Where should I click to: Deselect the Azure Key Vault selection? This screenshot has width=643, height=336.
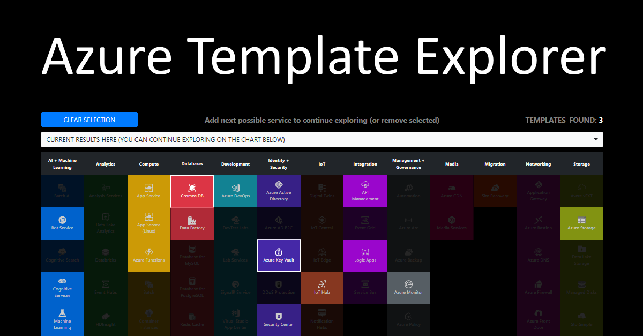[279, 256]
